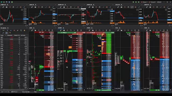Expand the PLZL order book header dropdown arrow
The width and height of the screenshot is (172, 96).
(142, 28)
